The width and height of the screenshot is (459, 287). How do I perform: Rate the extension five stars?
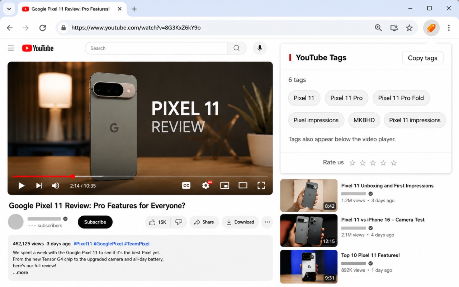[394, 163]
